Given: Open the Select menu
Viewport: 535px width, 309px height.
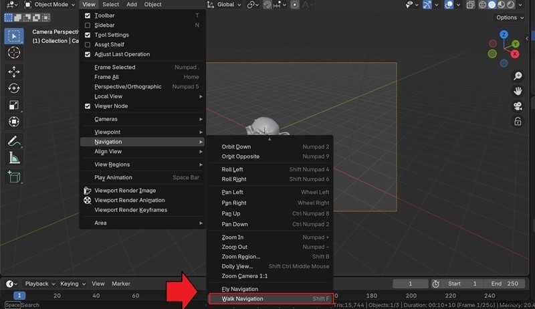Looking at the screenshot, I should (x=110, y=5).
